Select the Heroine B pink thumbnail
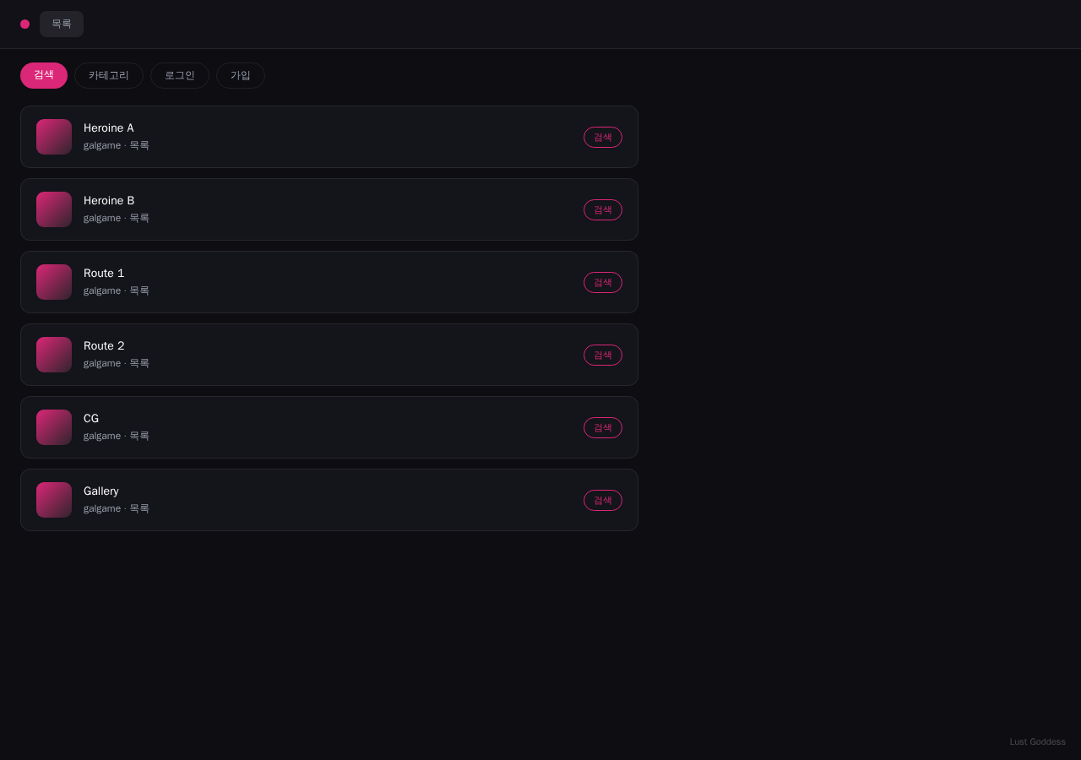 (54, 209)
